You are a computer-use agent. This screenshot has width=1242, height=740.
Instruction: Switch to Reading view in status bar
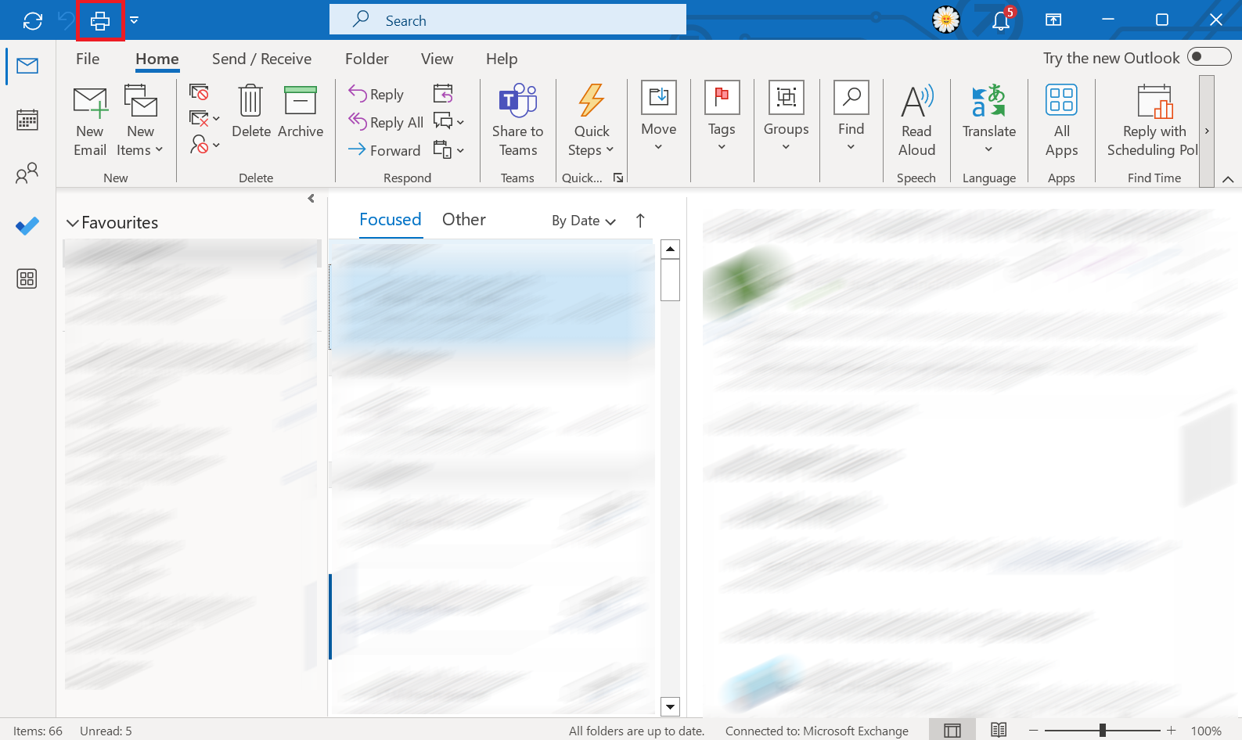[x=999, y=730]
